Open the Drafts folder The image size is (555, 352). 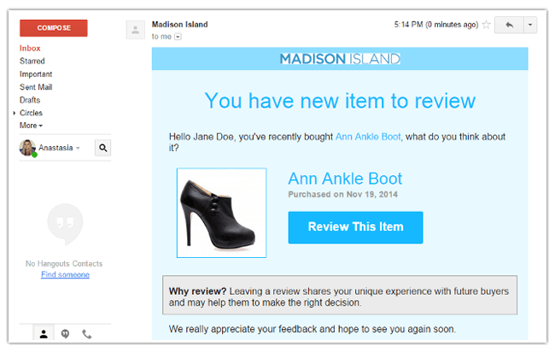coord(30,100)
